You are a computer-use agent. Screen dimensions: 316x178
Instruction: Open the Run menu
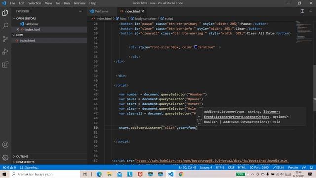click(67, 3)
